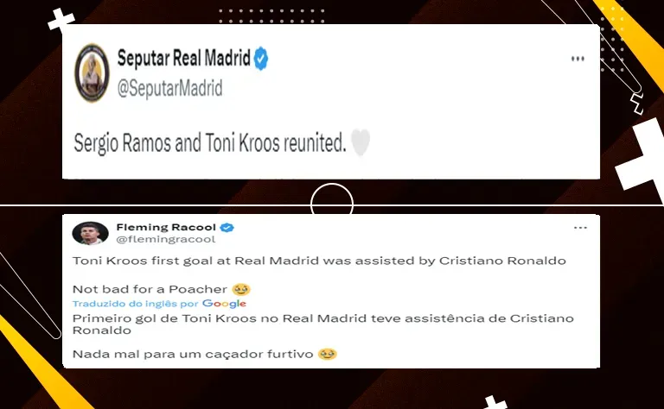Open the more options menu on Seputar tweet
This screenshot has width=664, height=409.
tap(578, 59)
